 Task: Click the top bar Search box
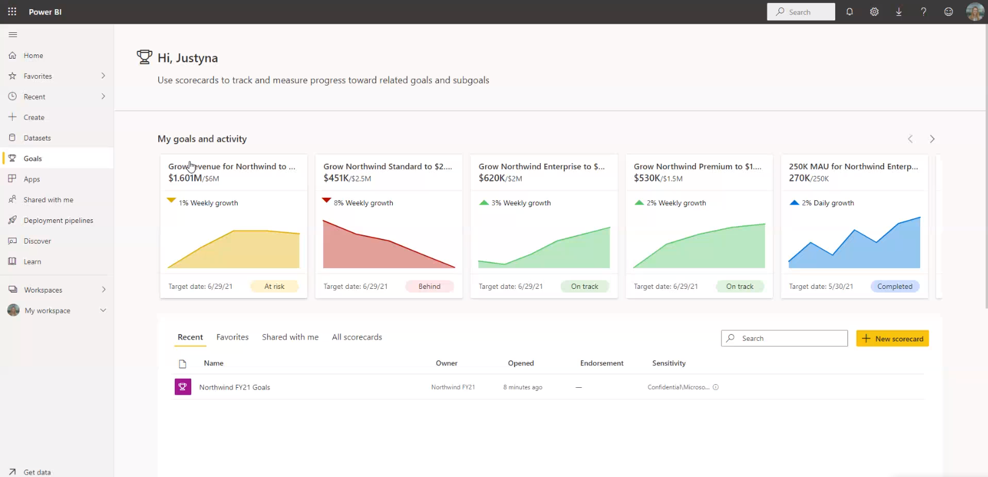[801, 12]
